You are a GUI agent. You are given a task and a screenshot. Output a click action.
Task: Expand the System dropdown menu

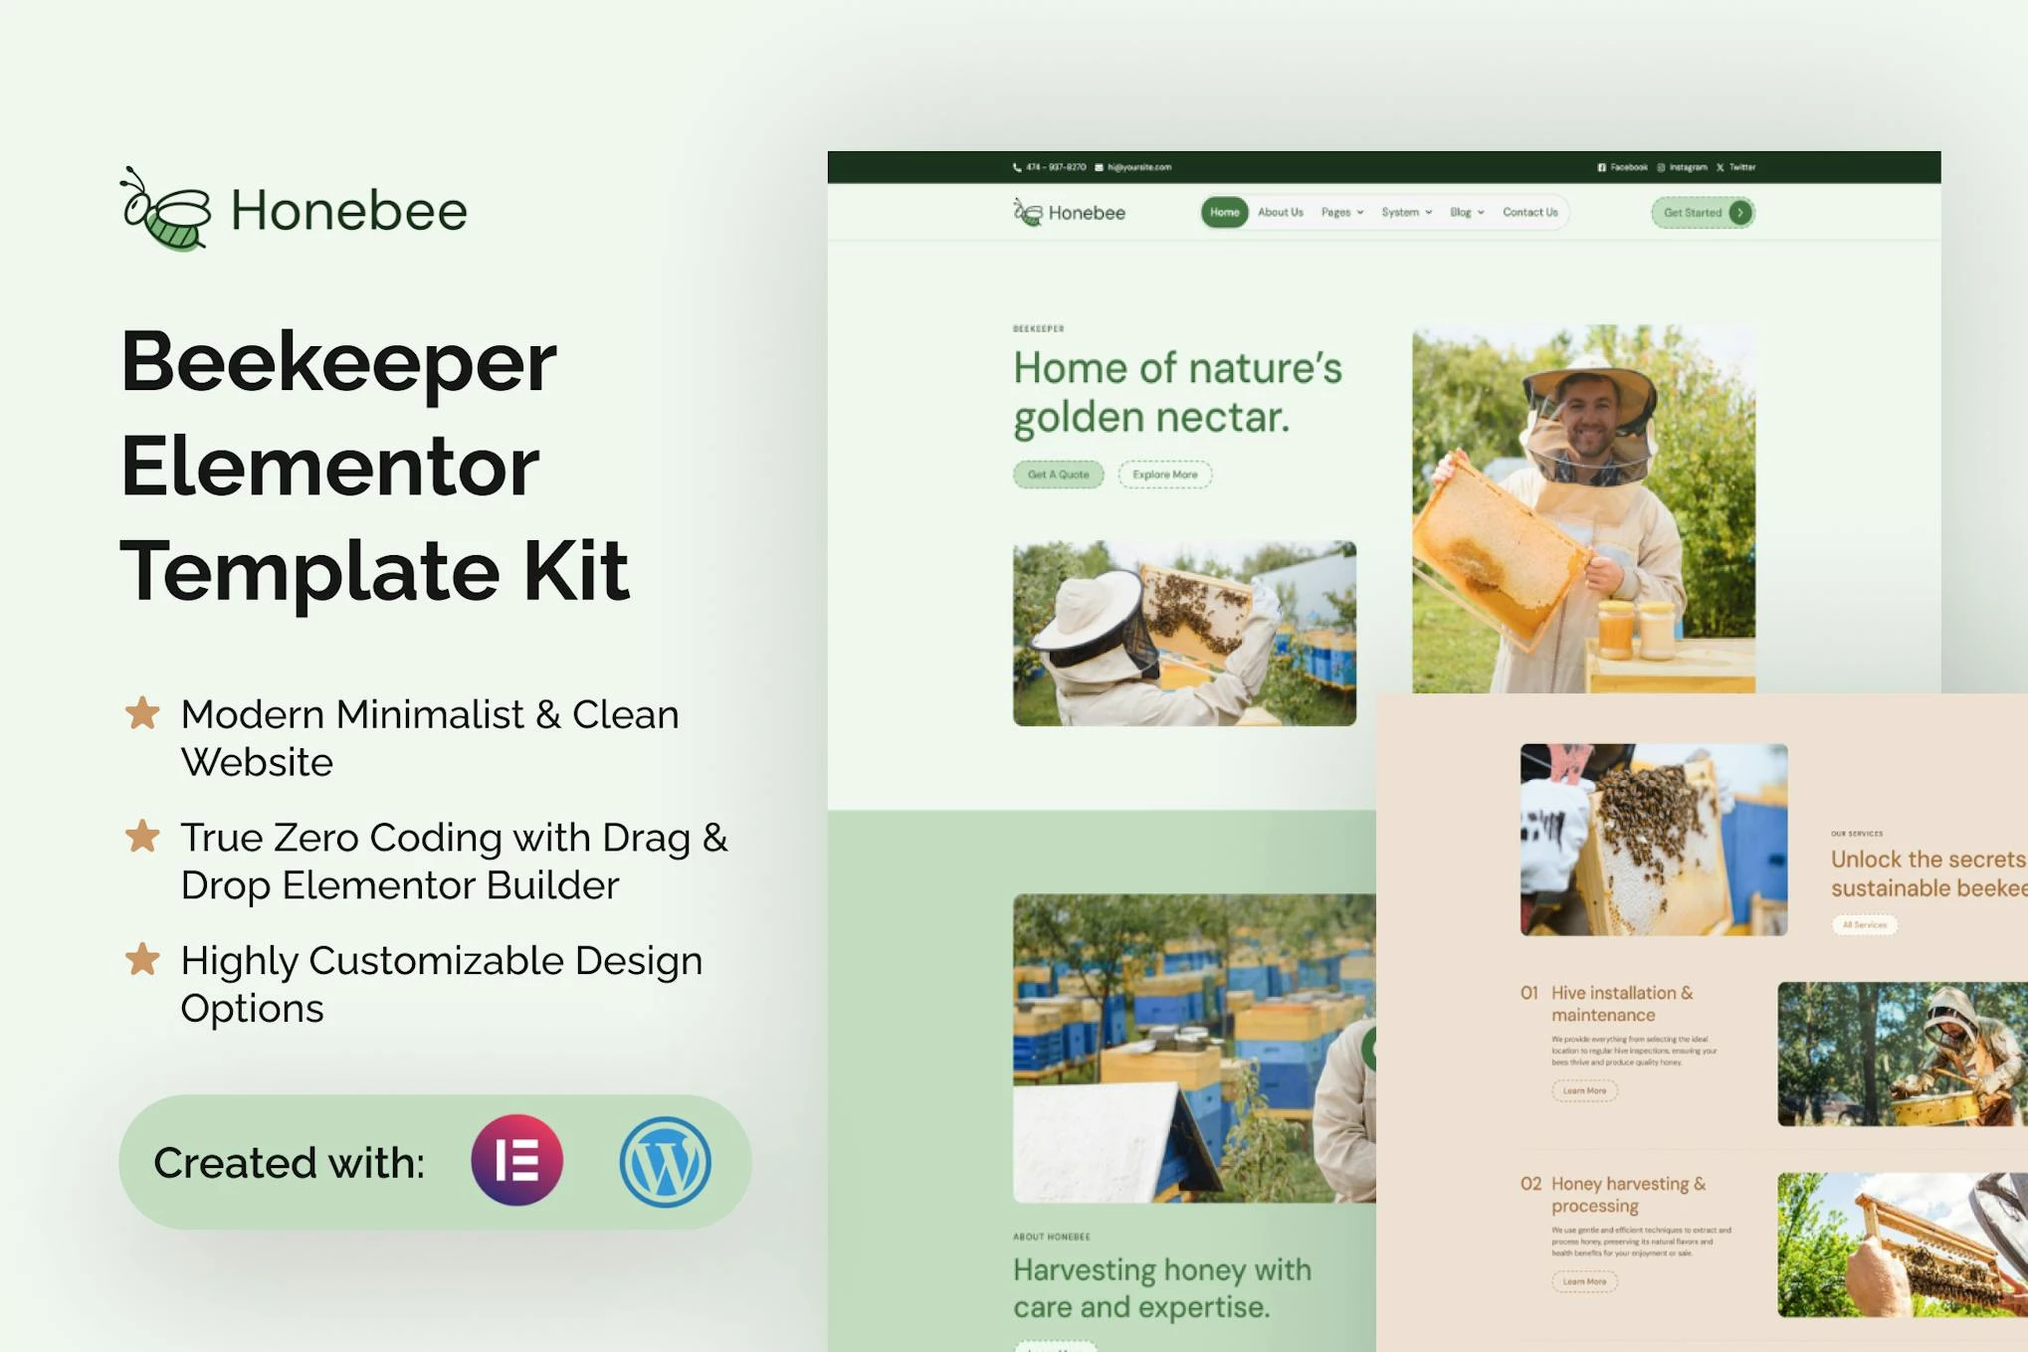[x=1406, y=212]
